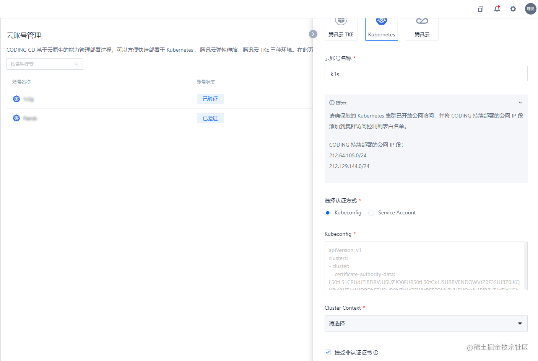Click the 212.64.105.0/24 IP range text
This screenshot has height=361, width=538.
tap(348, 155)
